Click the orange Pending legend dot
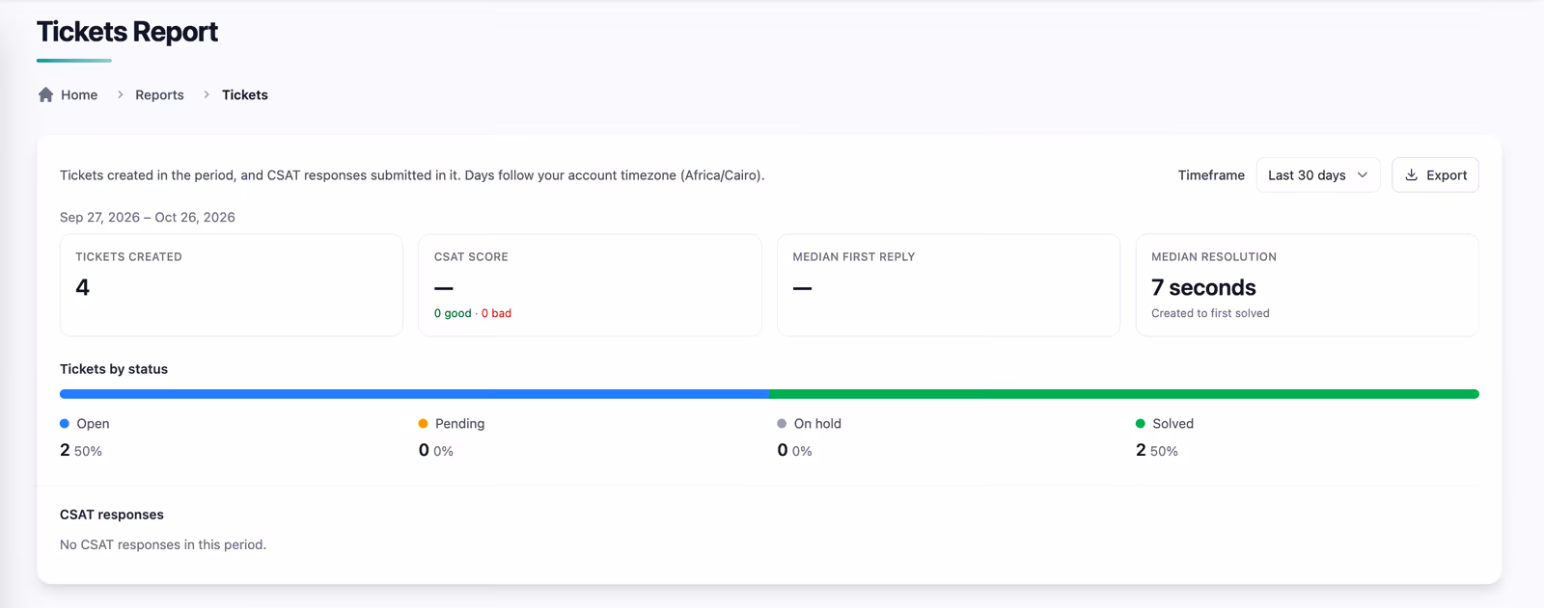The width and height of the screenshot is (1544, 608). click(423, 423)
